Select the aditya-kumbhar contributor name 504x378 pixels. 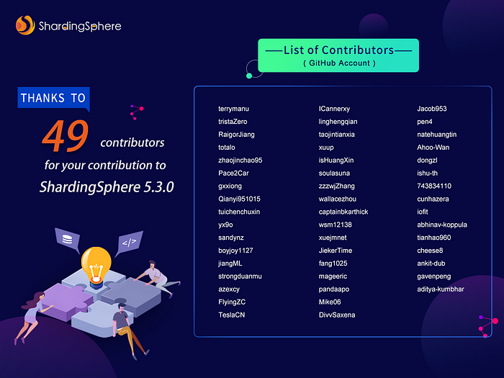(441, 289)
